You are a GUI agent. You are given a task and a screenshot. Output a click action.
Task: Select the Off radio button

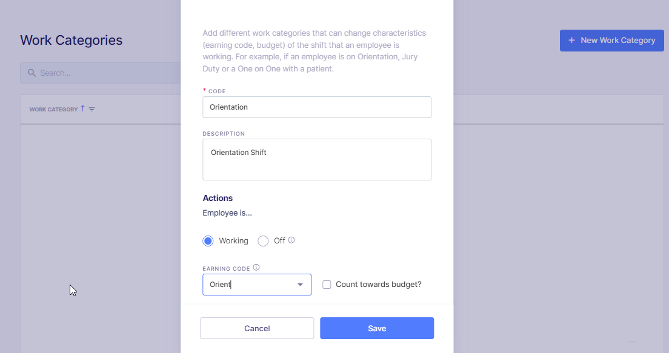click(263, 240)
